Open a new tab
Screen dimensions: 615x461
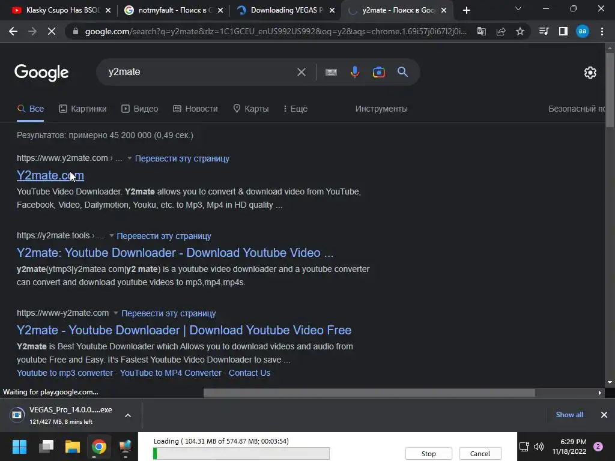466,10
